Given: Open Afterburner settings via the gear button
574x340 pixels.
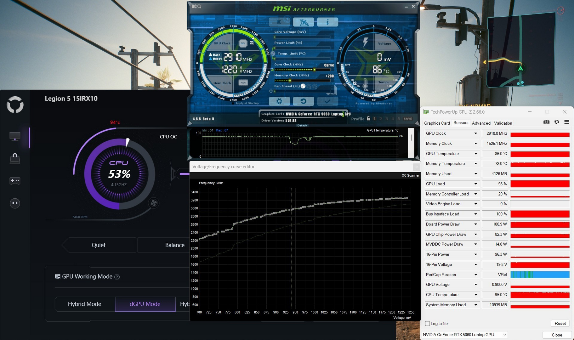Looking at the screenshot, I should tap(279, 101).
